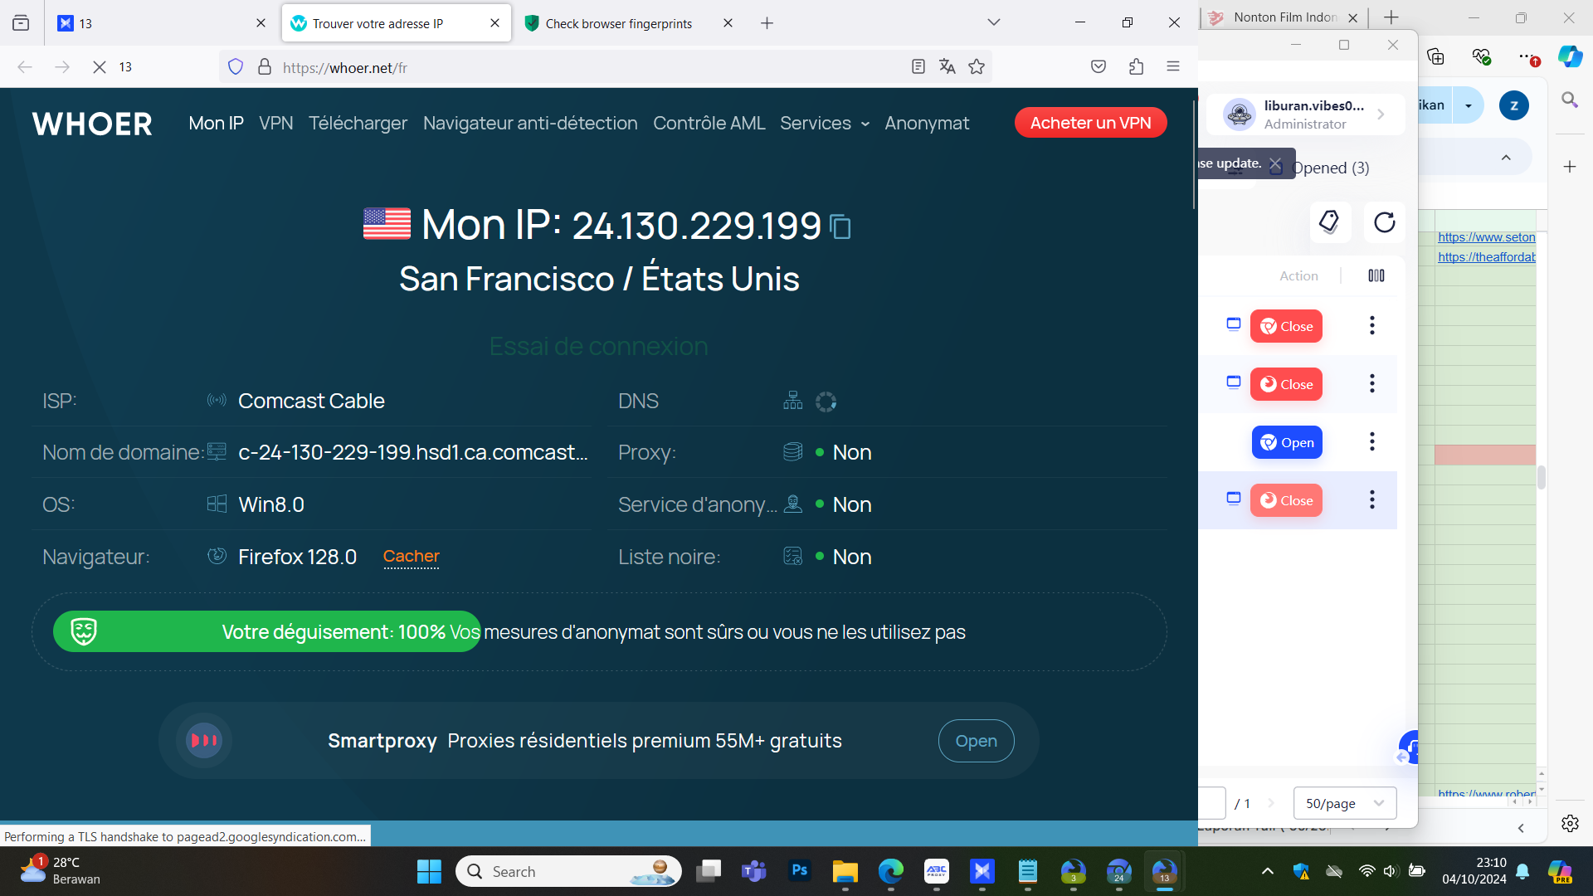This screenshot has width=1593, height=896.
Task: Show hidden system tray icons
Action: coord(1267,871)
